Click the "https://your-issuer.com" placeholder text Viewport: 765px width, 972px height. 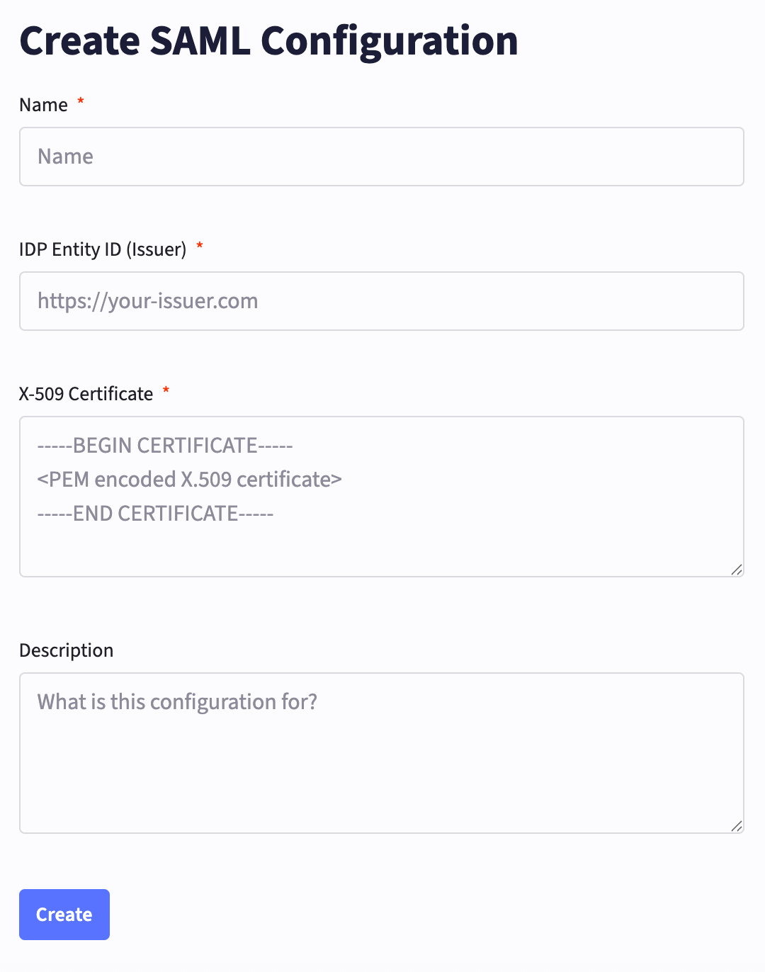(147, 301)
